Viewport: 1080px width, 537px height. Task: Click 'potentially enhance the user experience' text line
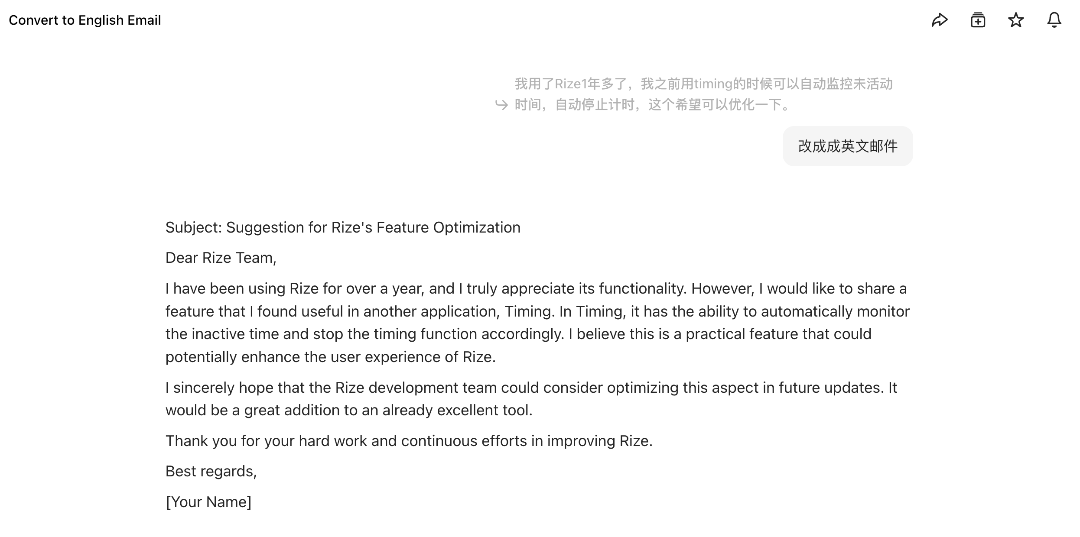[330, 357]
